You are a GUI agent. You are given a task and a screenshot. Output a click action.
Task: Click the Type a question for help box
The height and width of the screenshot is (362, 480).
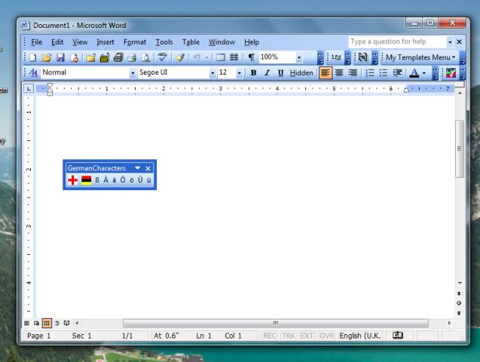click(x=398, y=41)
